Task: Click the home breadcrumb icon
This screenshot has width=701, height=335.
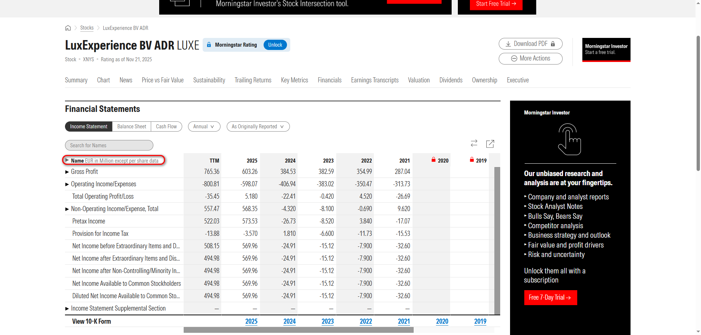Action: point(68,28)
